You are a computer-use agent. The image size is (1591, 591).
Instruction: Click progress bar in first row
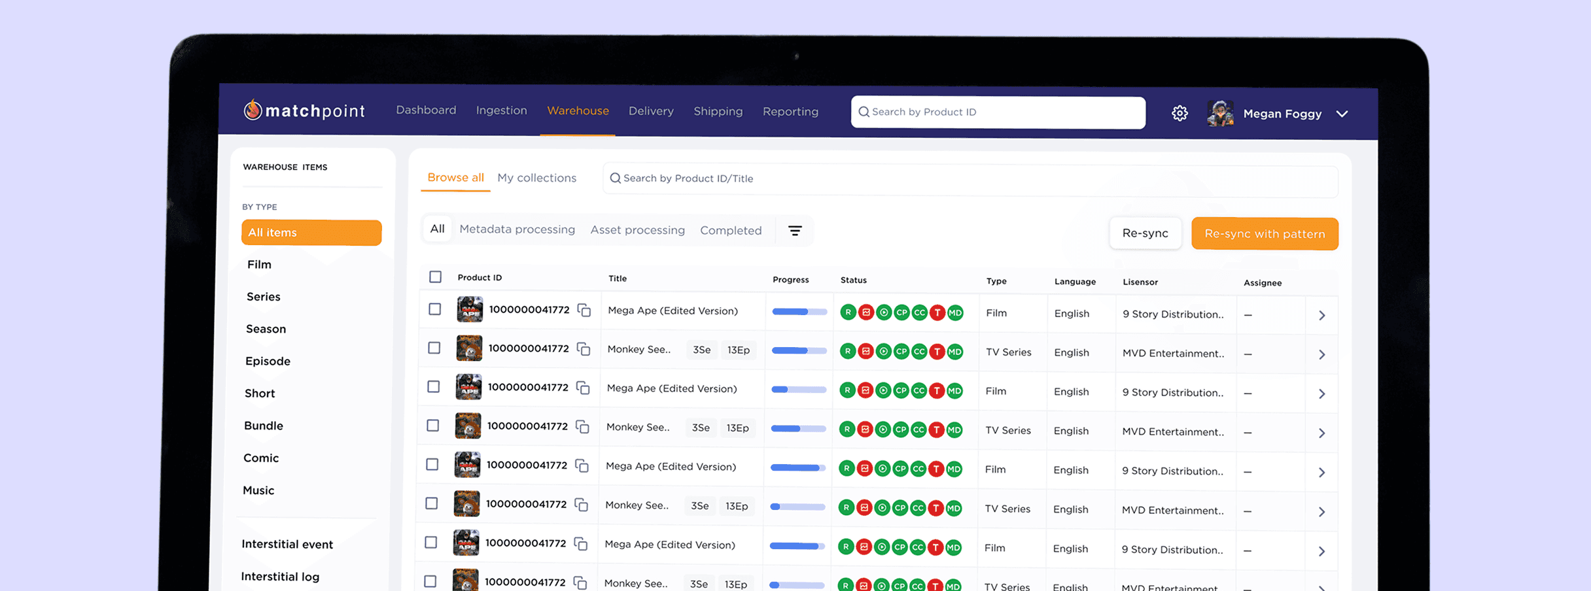[799, 312]
